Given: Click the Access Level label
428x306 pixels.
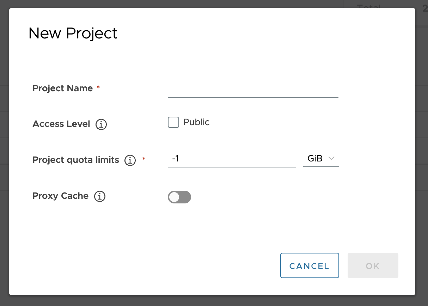Looking at the screenshot, I should click(x=61, y=124).
